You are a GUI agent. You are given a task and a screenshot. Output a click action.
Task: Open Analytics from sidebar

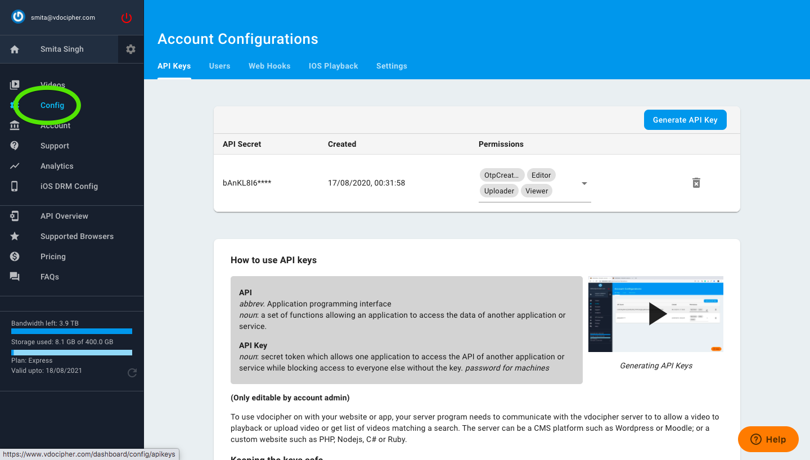[x=57, y=166]
